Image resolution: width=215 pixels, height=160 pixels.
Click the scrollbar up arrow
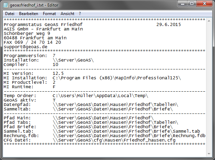coord(209,21)
